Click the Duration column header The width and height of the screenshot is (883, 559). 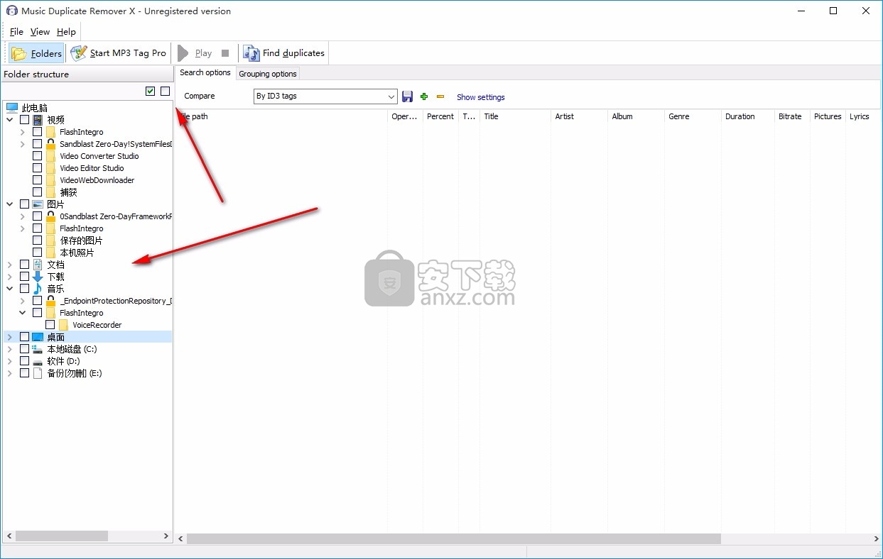pyautogui.click(x=748, y=116)
